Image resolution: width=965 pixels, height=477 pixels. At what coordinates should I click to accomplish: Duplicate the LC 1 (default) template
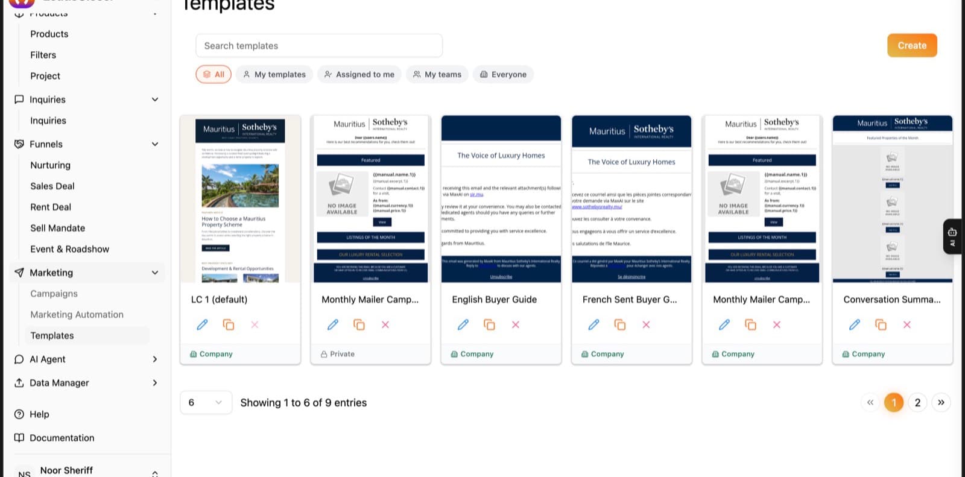(229, 324)
